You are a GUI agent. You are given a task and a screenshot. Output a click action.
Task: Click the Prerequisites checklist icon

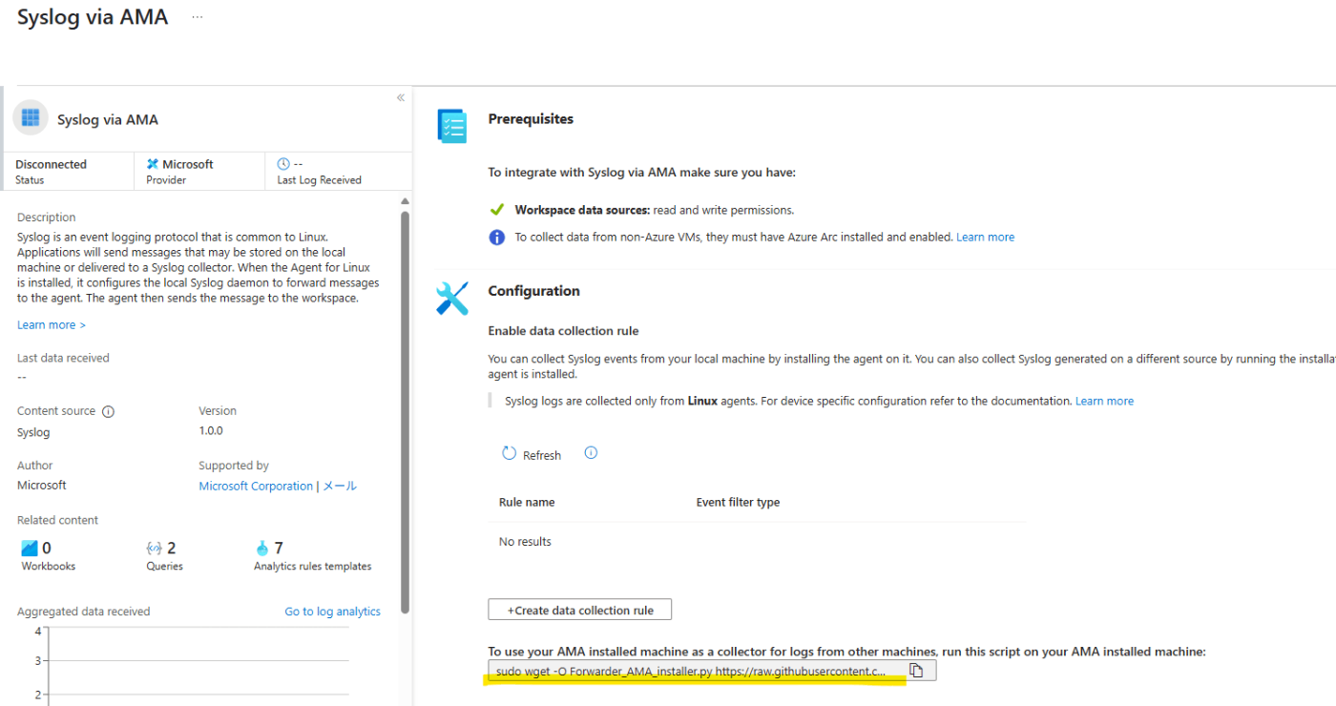tap(452, 127)
